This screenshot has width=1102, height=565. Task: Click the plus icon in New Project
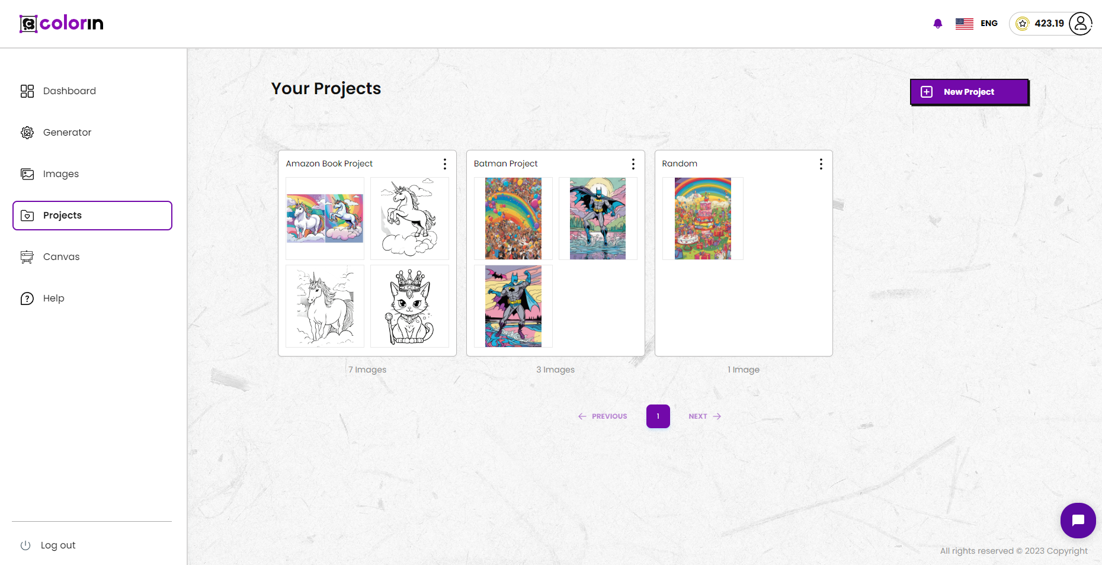[927, 92]
